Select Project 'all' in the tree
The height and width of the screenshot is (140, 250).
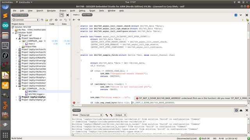pos(27,35)
